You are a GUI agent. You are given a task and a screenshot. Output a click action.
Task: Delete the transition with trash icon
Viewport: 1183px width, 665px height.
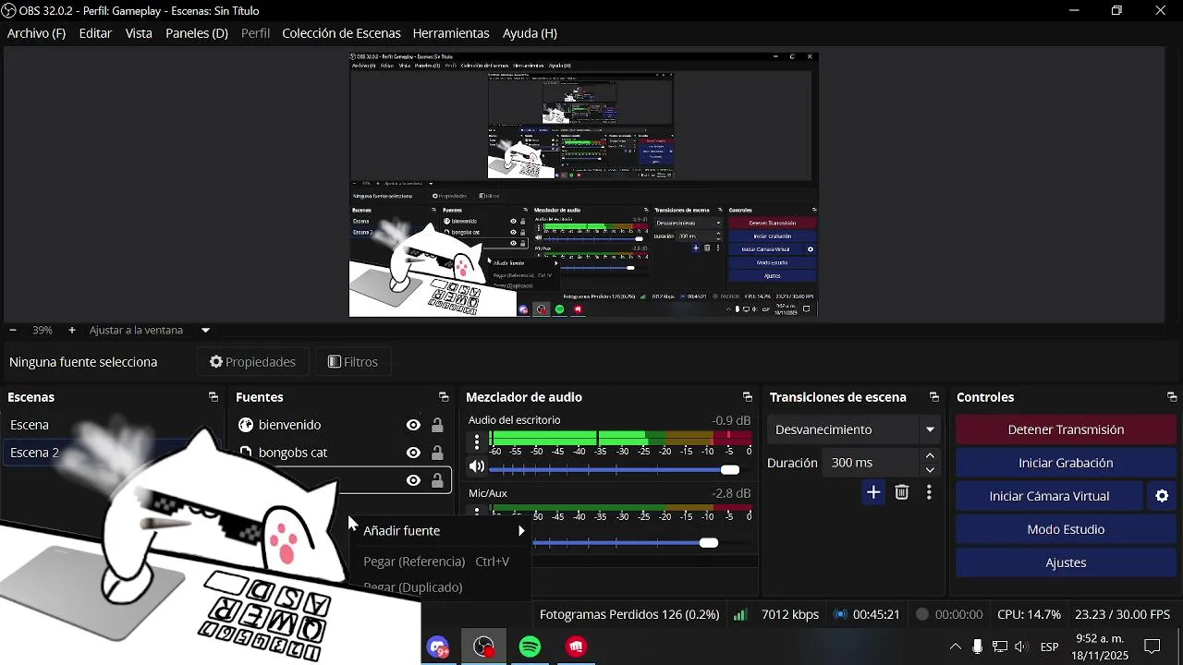tap(902, 492)
